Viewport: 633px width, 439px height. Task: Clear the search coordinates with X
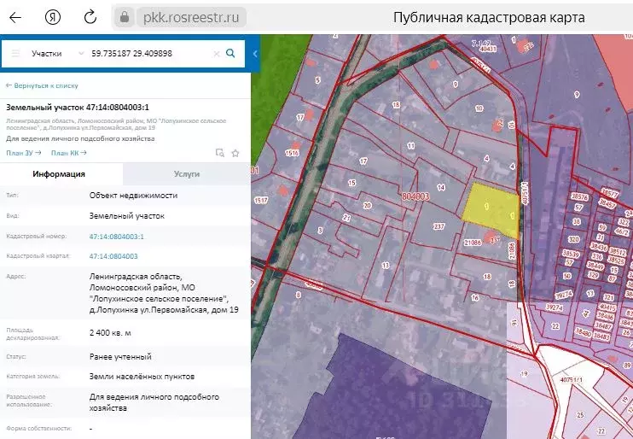217,54
